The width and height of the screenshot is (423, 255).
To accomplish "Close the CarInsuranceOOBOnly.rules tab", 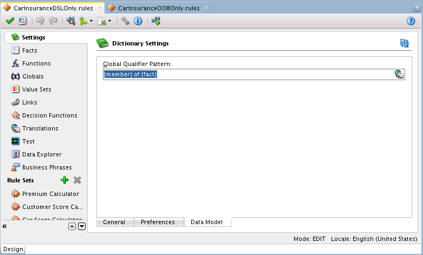I will (x=206, y=7).
